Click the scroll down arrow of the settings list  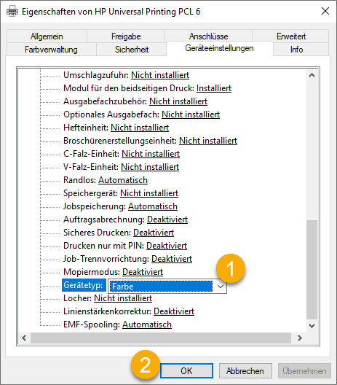coord(312,326)
